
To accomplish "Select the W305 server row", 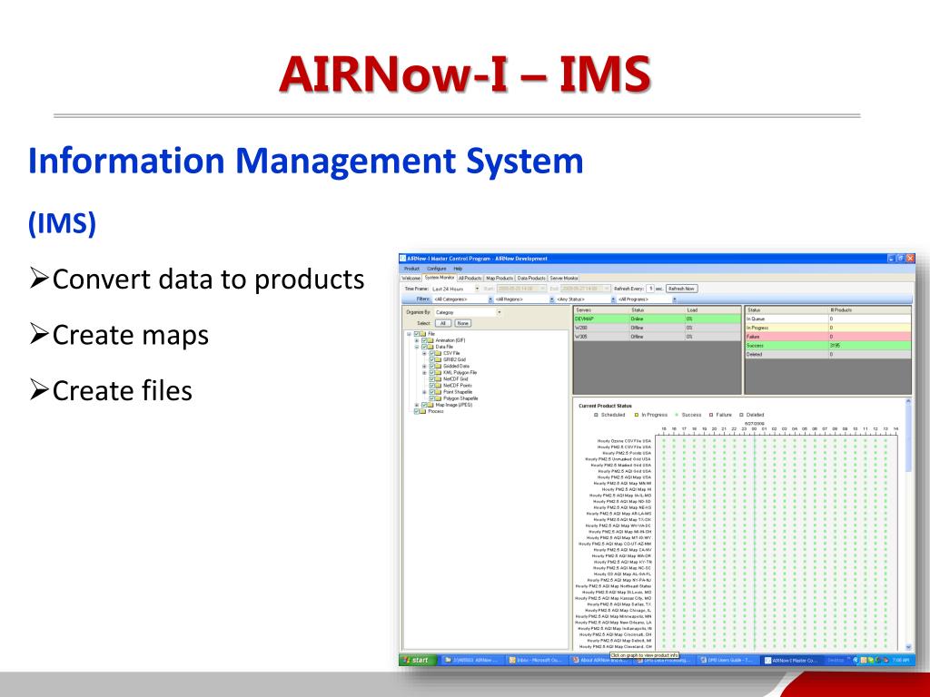I will pos(657,337).
